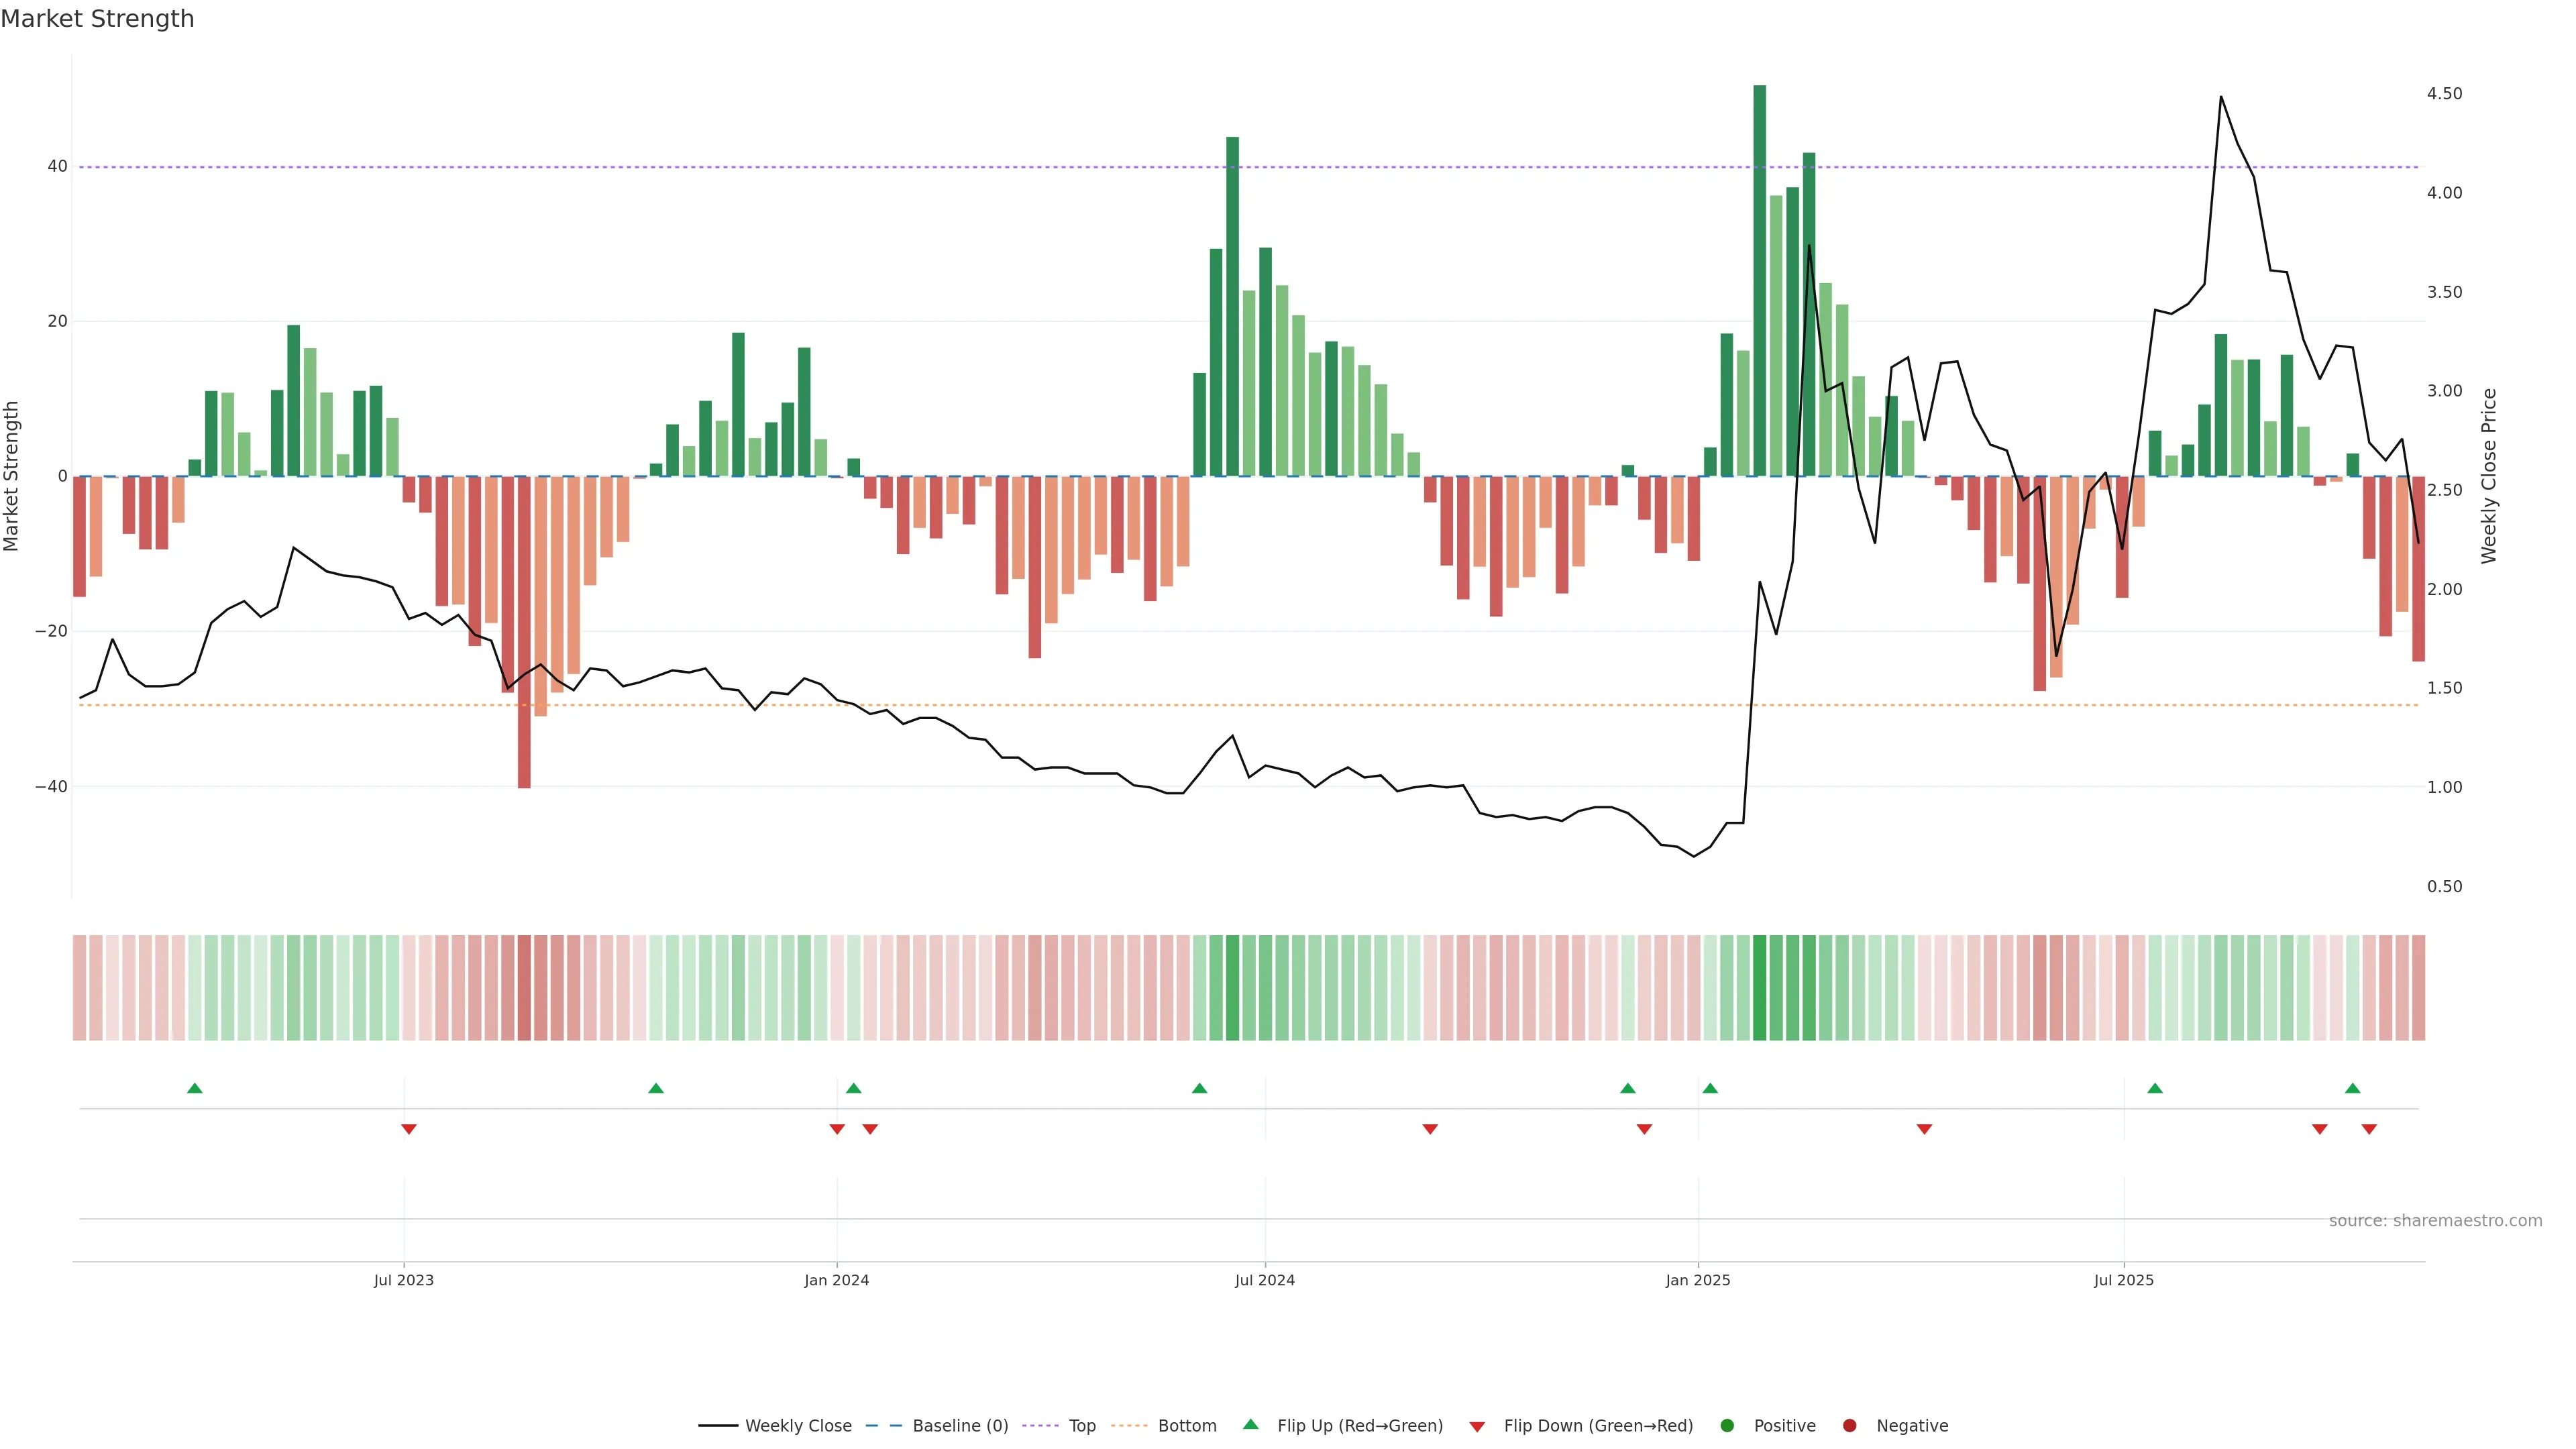Click the Weekly Close Price axis title
This screenshot has width=2576, height=1449.
(x=2489, y=476)
